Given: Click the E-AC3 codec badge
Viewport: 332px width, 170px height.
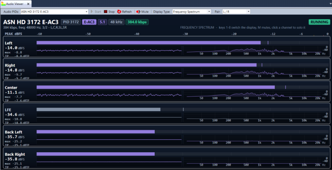Looking at the screenshot, I should coord(89,22).
